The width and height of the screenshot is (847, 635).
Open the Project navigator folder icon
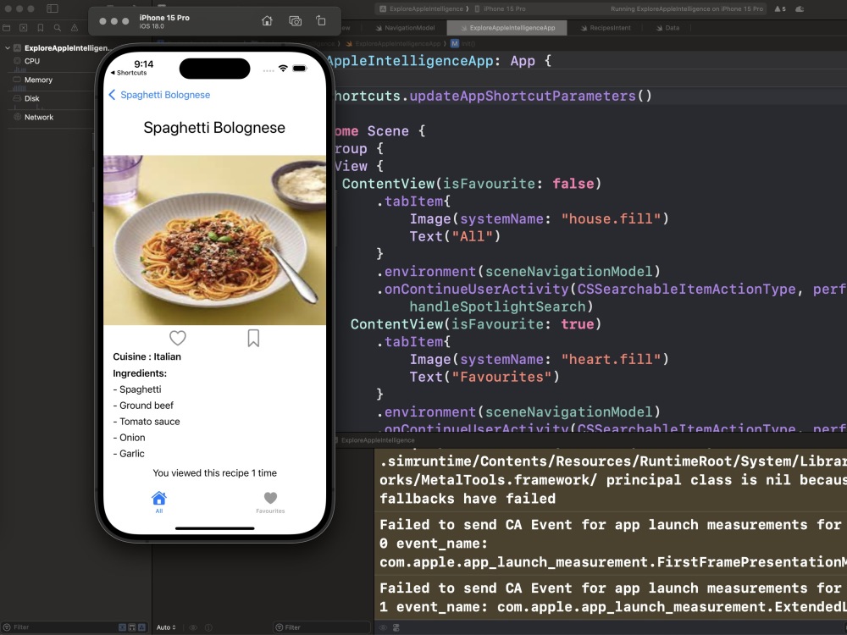(x=7, y=28)
